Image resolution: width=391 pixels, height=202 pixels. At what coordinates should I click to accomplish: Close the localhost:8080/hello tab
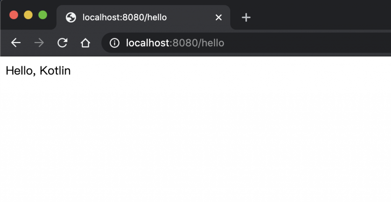(218, 18)
